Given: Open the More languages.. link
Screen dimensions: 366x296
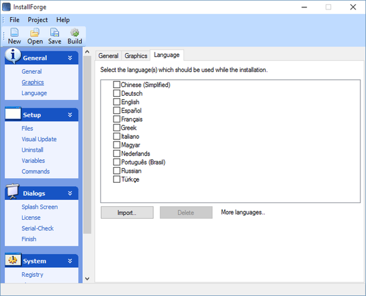Looking at the screenshot, I should pyautogui.click(x=243, y=212).
